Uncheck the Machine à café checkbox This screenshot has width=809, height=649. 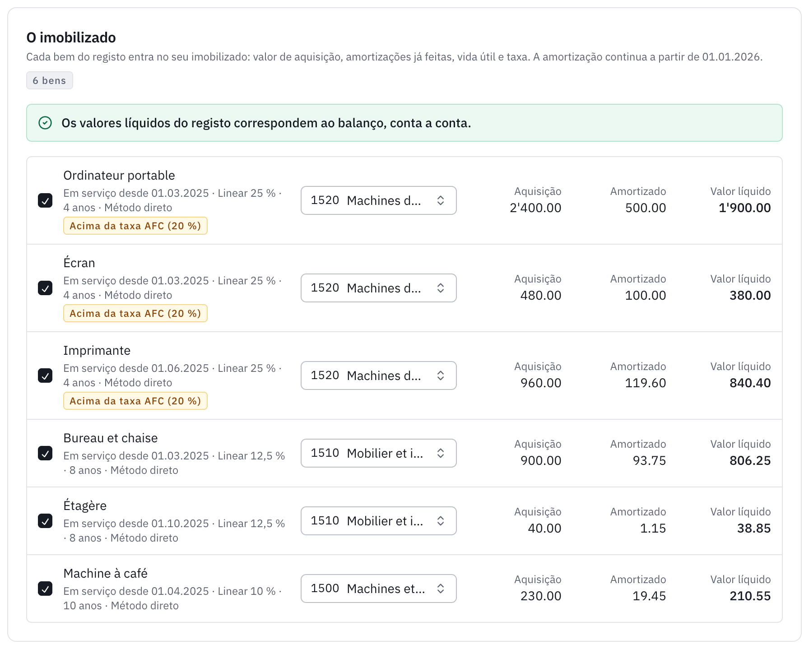pyautogui.click(x=45, y=589)
